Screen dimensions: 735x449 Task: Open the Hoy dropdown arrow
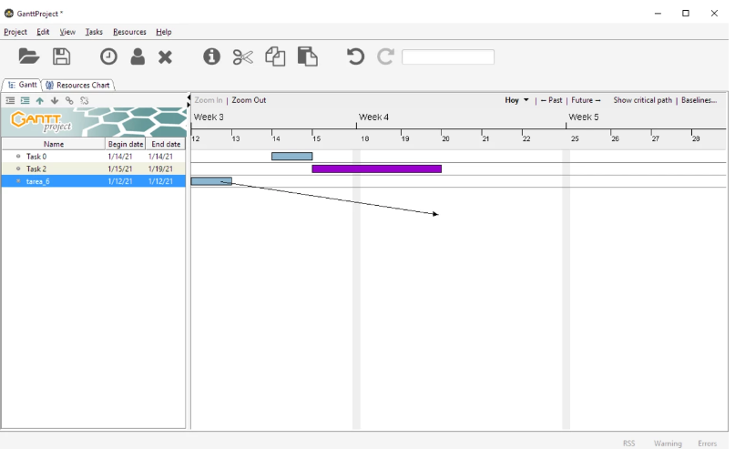(x=526, y=100)
